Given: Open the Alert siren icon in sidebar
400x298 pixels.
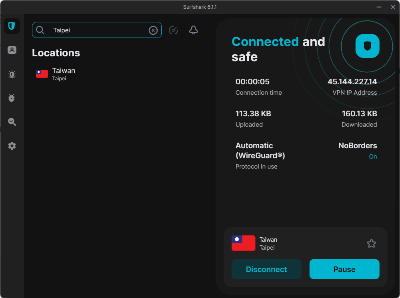Looking at the screenshot, I should pos(12,74).
